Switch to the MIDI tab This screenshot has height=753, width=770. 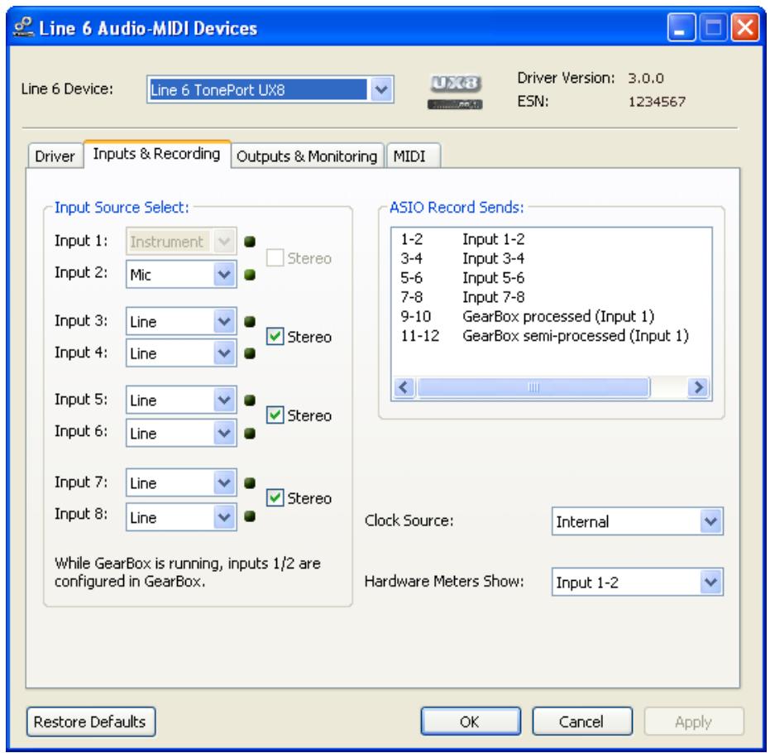coord(413,156)
